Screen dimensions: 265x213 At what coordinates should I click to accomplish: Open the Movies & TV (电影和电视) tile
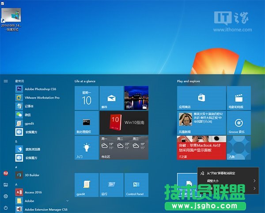238,98
